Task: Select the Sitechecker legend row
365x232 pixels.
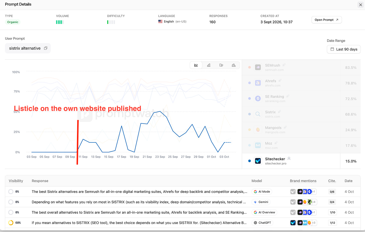Action: pyautogui.click(x=301, y=161)
